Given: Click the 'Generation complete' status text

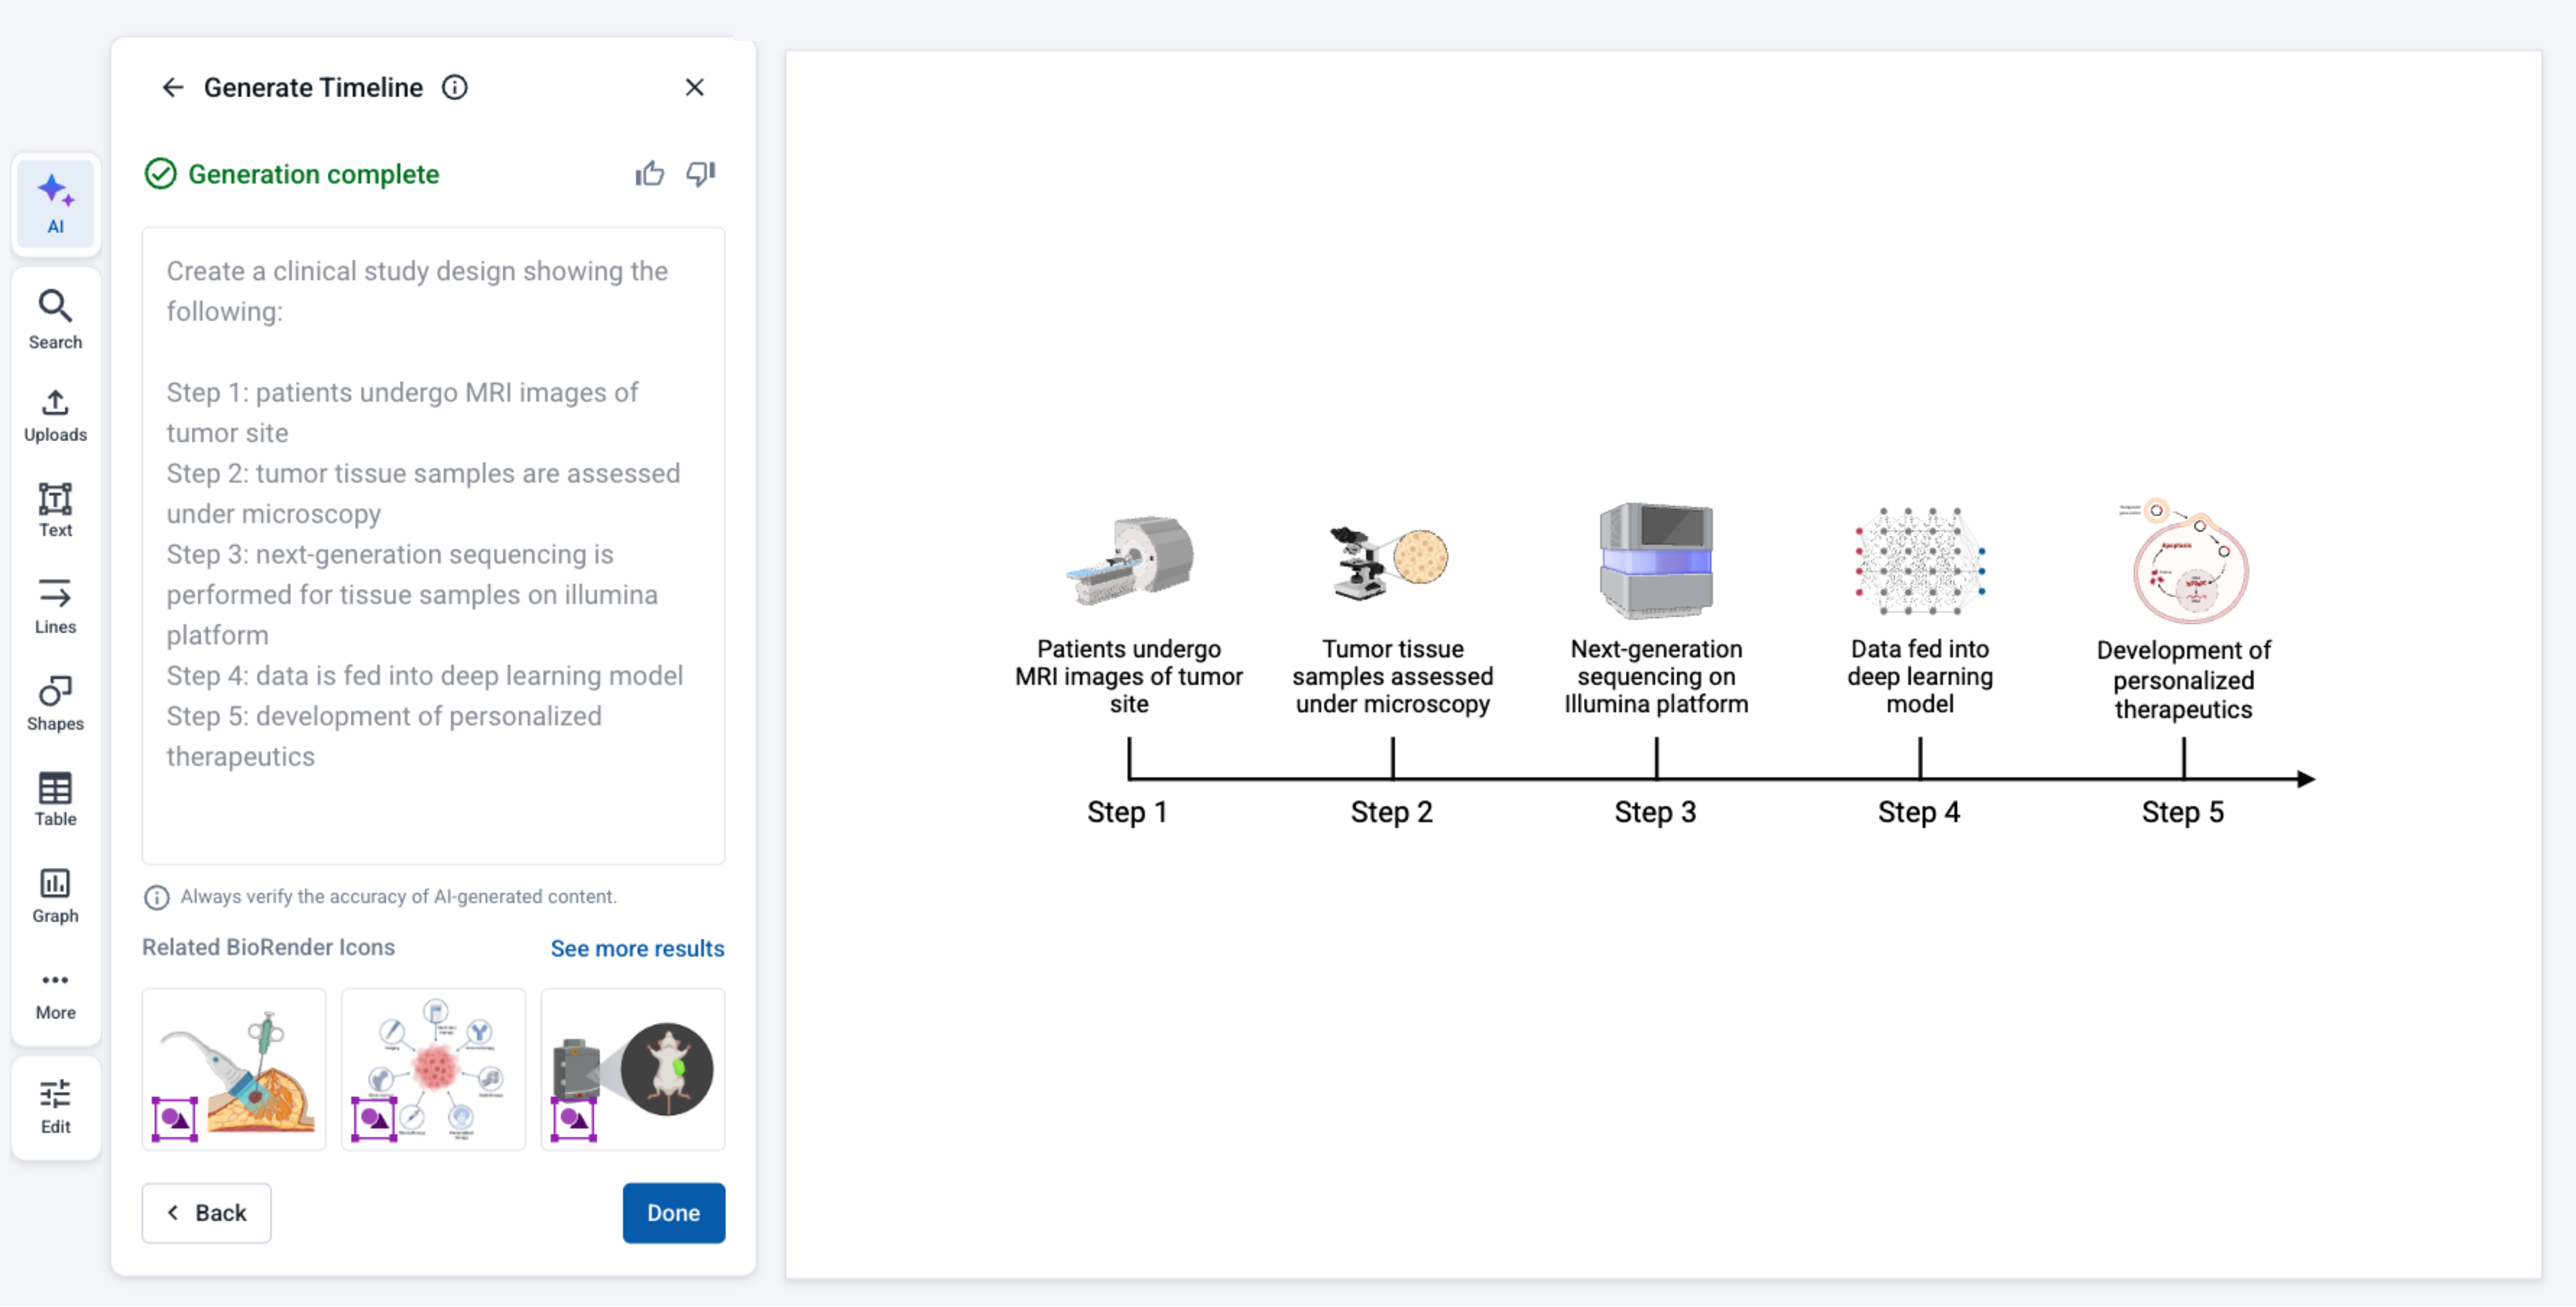Looking at the screenshot, I should [314, 174].
